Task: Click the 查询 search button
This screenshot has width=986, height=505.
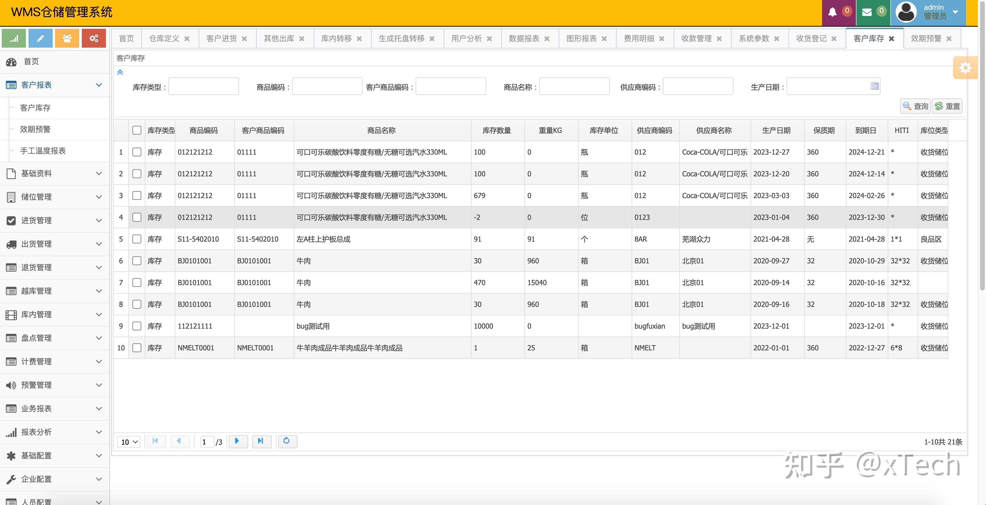Action: pos(915,106)
